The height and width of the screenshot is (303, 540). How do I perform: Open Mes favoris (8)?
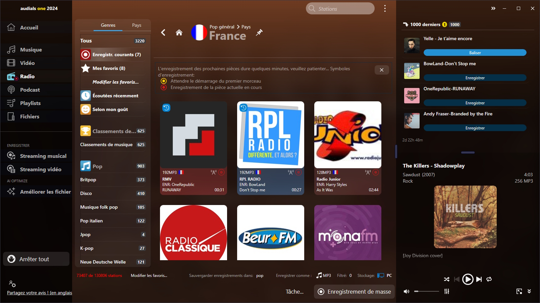[113, 68]
